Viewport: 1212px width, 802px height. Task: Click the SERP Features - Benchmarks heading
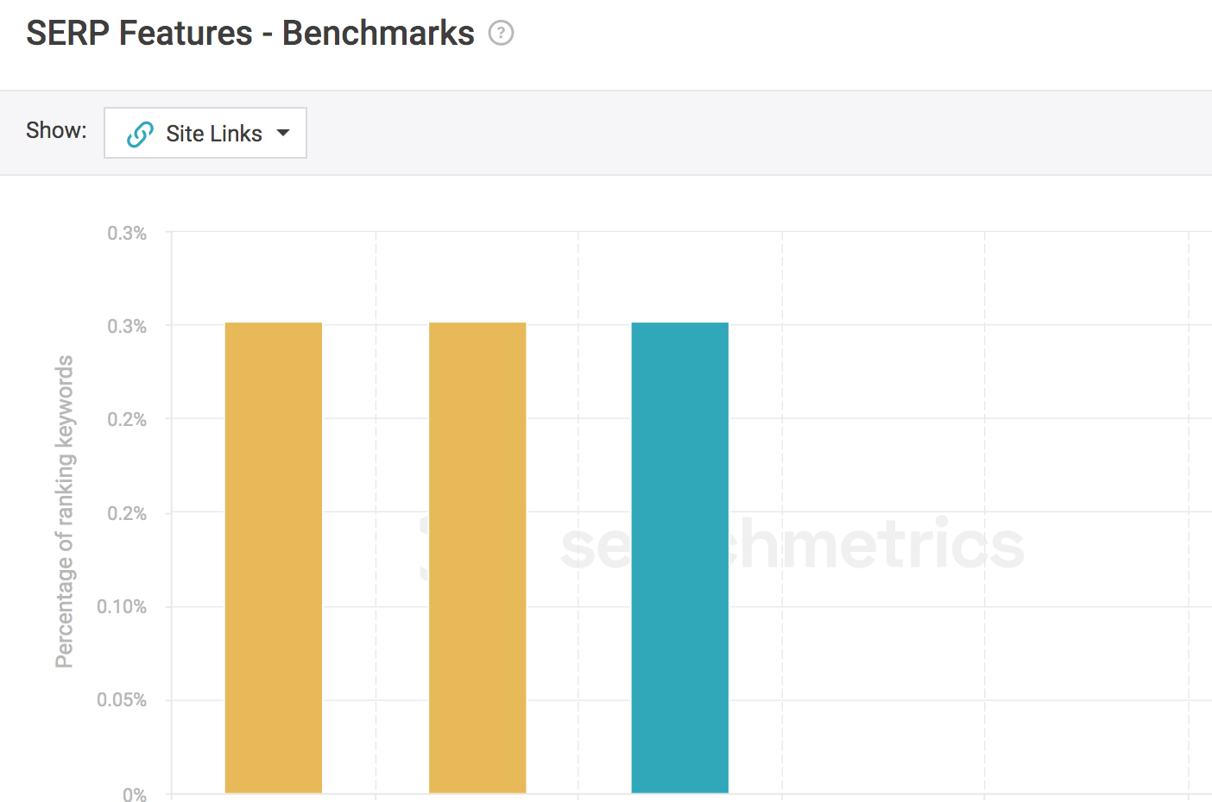click(250, 34)
